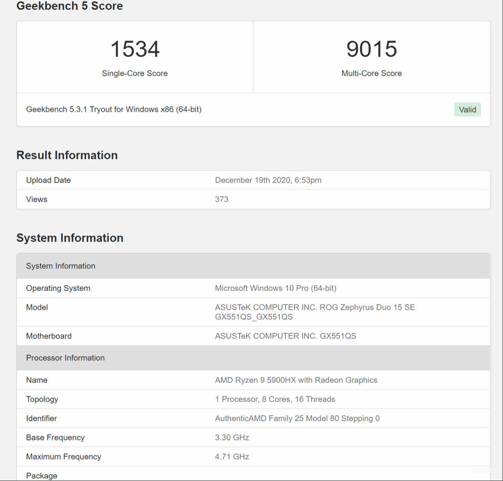Click the System Information table header row
The image size is (503, 481).
click(x=253, y=266)
